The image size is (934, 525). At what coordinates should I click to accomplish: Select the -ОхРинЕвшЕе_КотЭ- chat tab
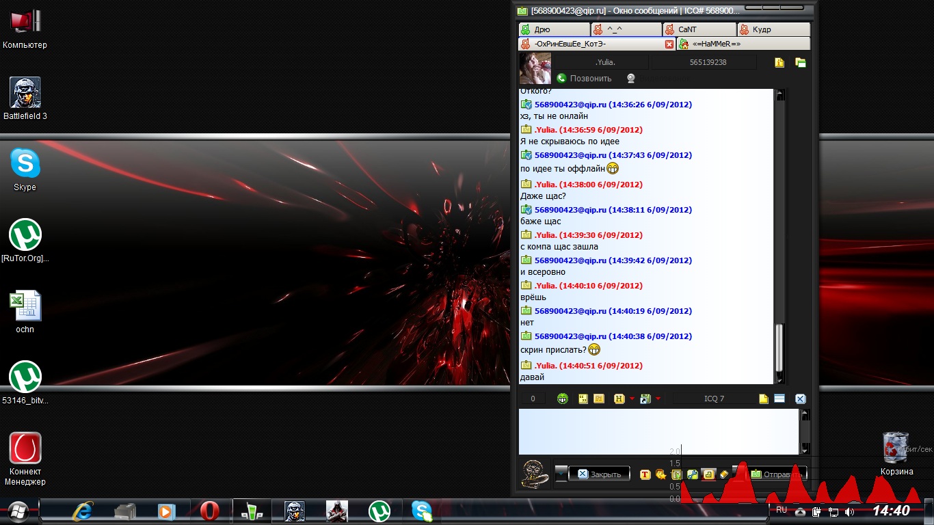[x=597, y=44]
